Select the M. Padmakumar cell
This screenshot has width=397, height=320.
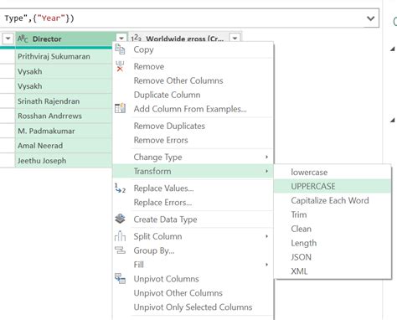point(64,131)
